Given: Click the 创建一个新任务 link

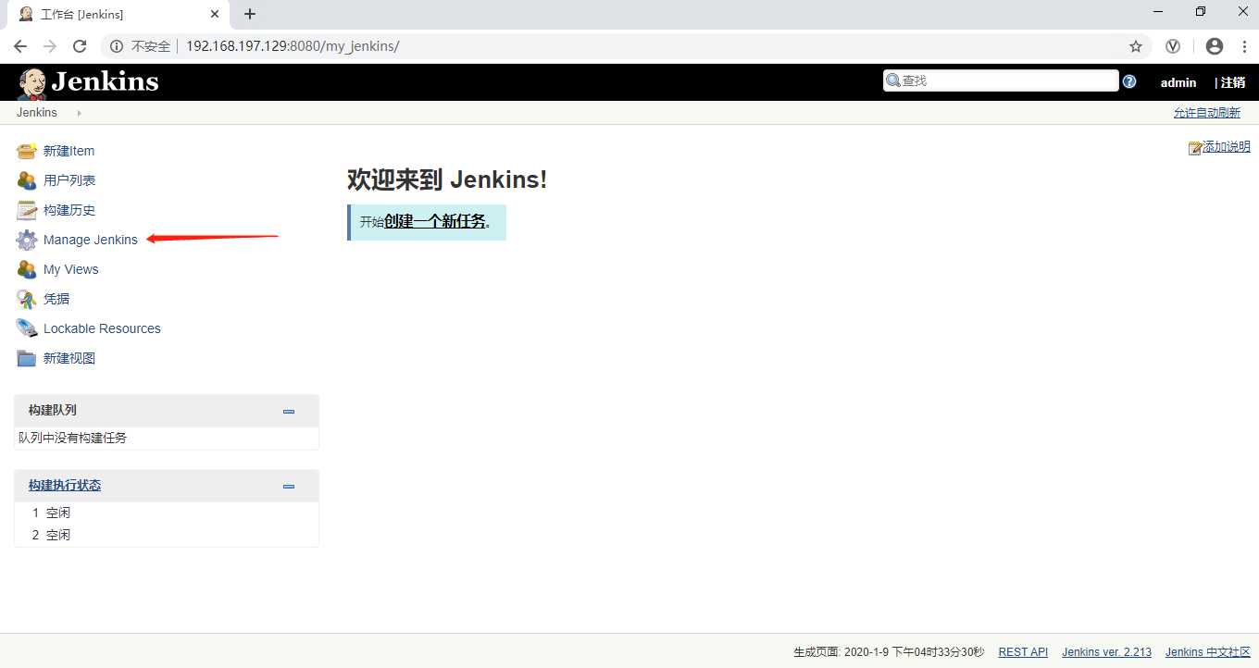Looking at the screenshot, I should click(435, 221).
